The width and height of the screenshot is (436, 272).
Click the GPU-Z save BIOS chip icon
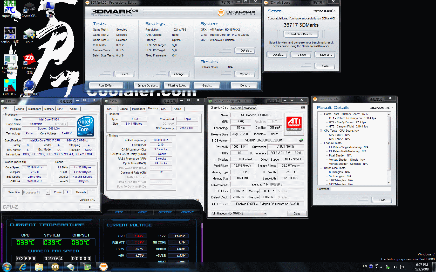301,140
